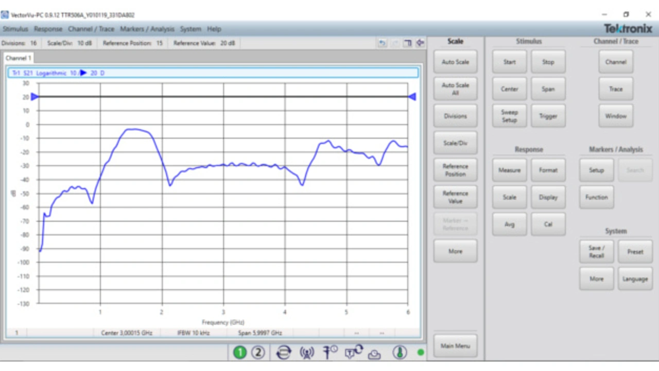
Task: Click the Sweep Setup button
Action: click(509, 116)
